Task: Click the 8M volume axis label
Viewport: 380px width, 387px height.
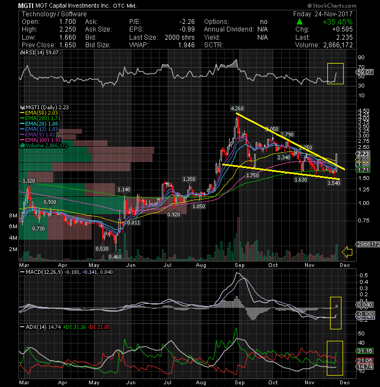Action: (x=13, y=215)
